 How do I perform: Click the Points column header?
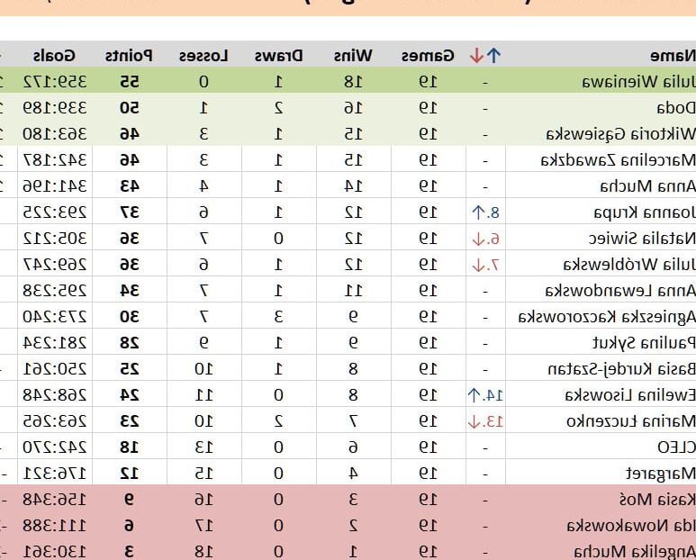click(129, 56)
